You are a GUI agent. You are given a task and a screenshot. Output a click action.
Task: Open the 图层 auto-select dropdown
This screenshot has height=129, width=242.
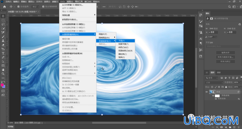(x=36, y=7)
